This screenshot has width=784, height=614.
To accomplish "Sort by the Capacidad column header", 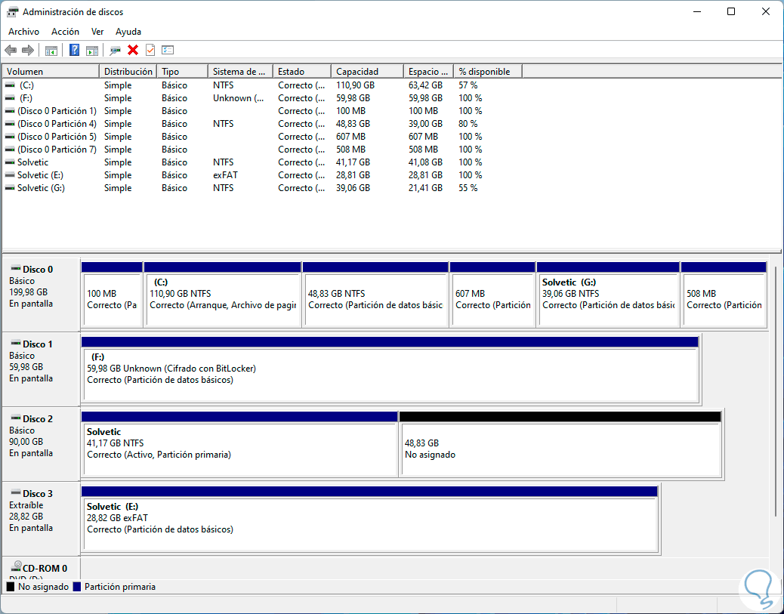I will [367, 72].
